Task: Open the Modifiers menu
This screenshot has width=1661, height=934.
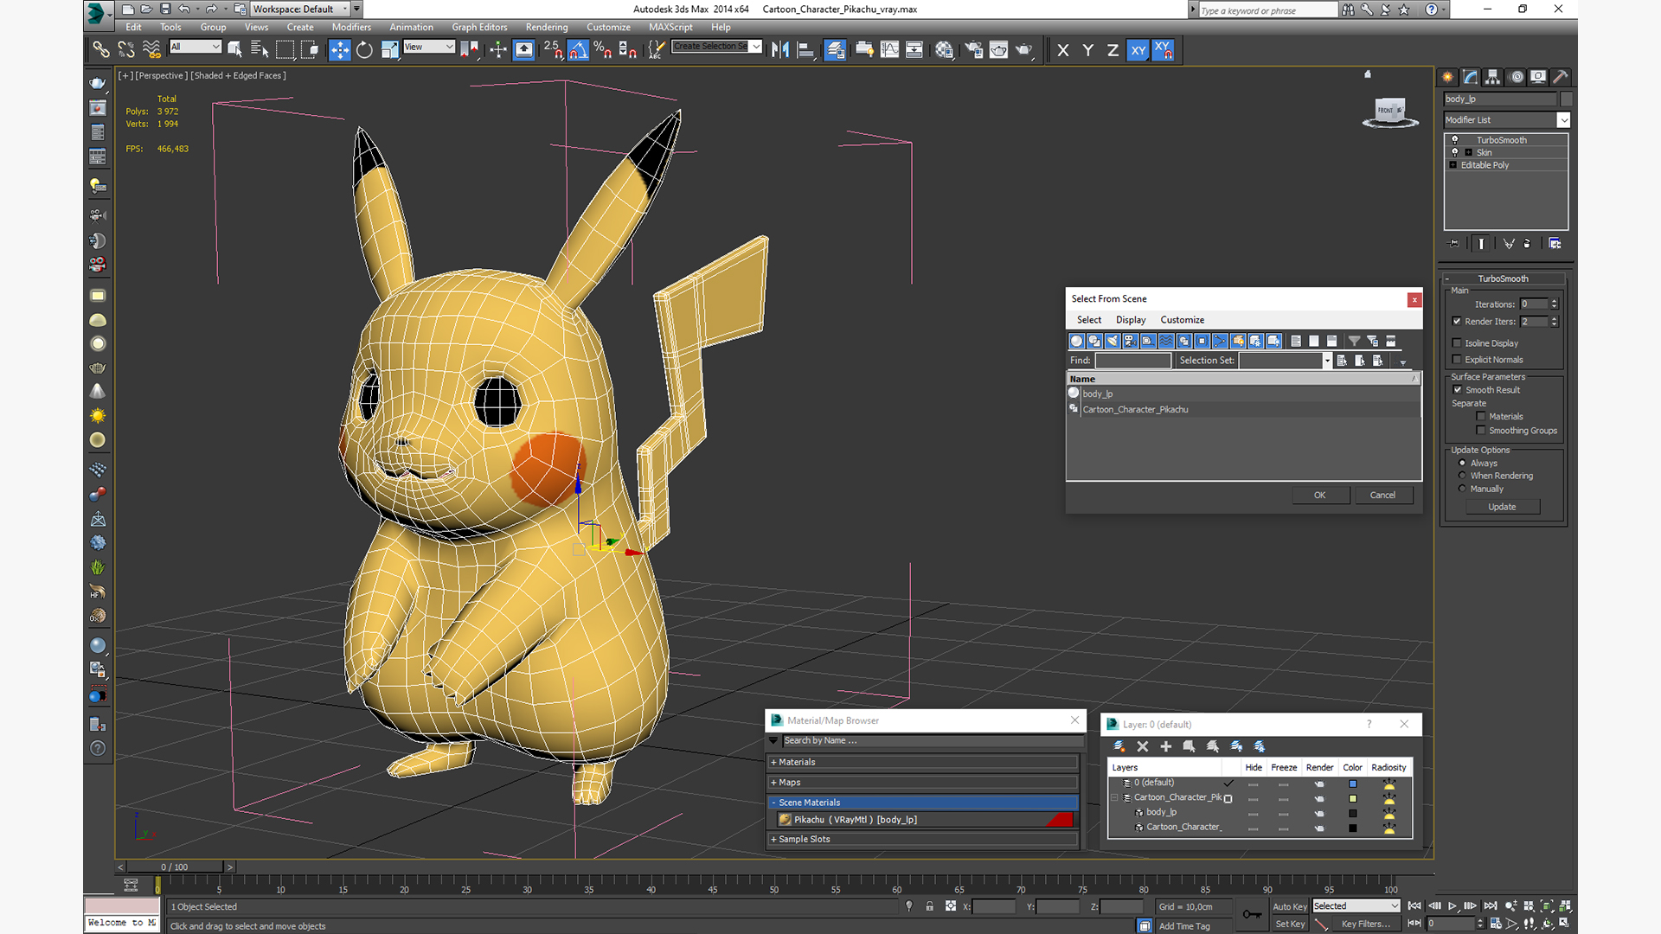Action: [351, 28]
